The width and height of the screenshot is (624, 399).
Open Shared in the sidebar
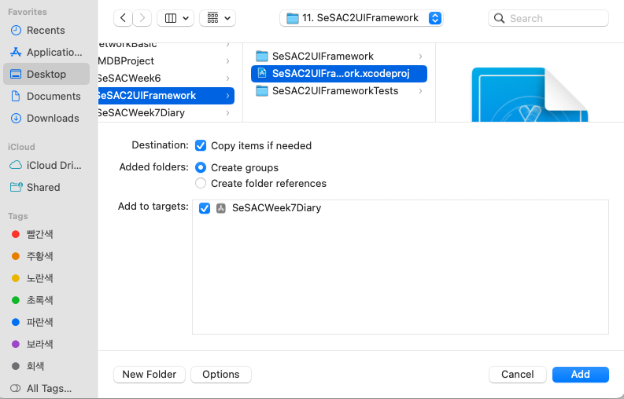click(46, 187)
